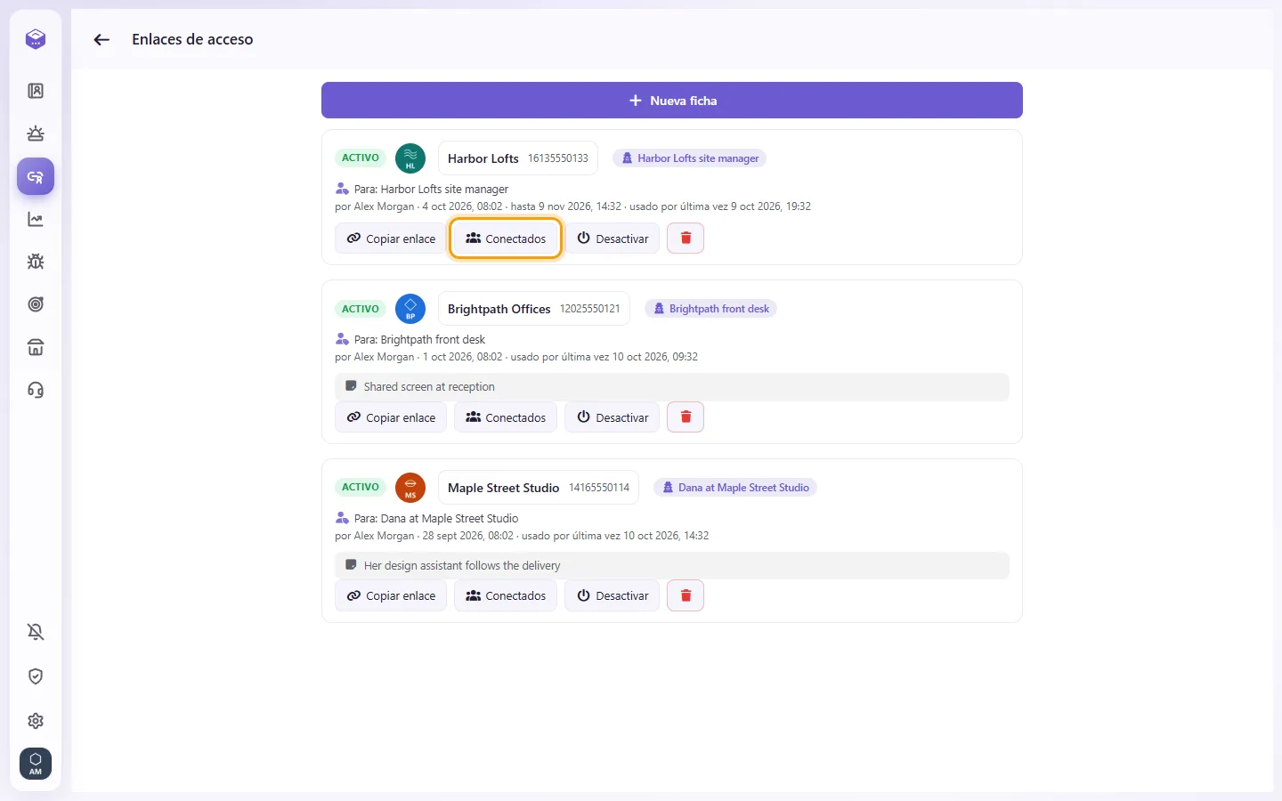Copy the Brightpath Offices link via Copiar enlace

(x=391, y=417)
